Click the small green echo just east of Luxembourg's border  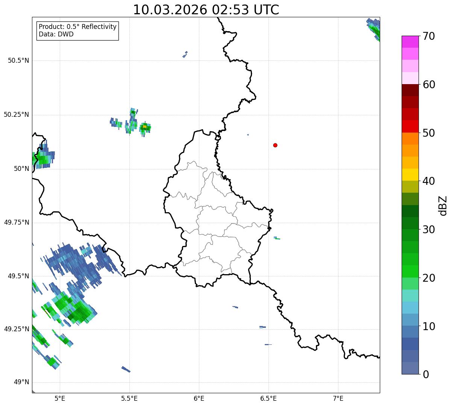tap(277, 238)
